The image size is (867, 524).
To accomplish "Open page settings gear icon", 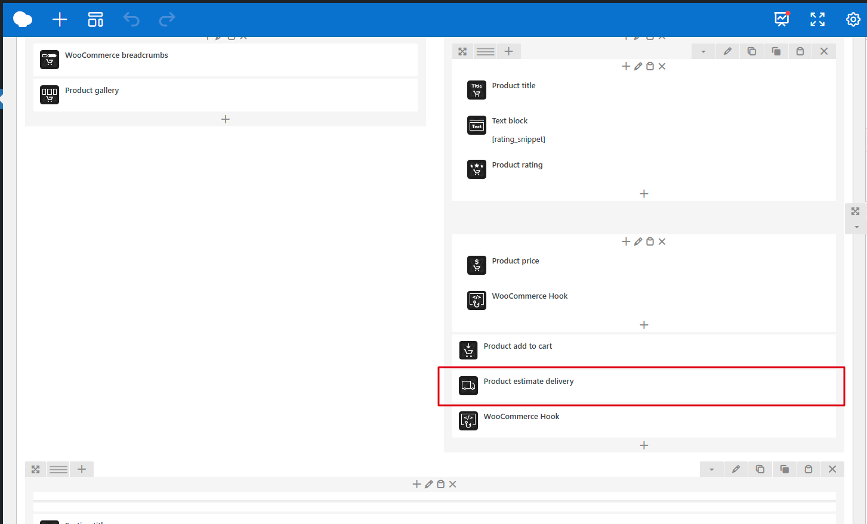I will [853, 20].
